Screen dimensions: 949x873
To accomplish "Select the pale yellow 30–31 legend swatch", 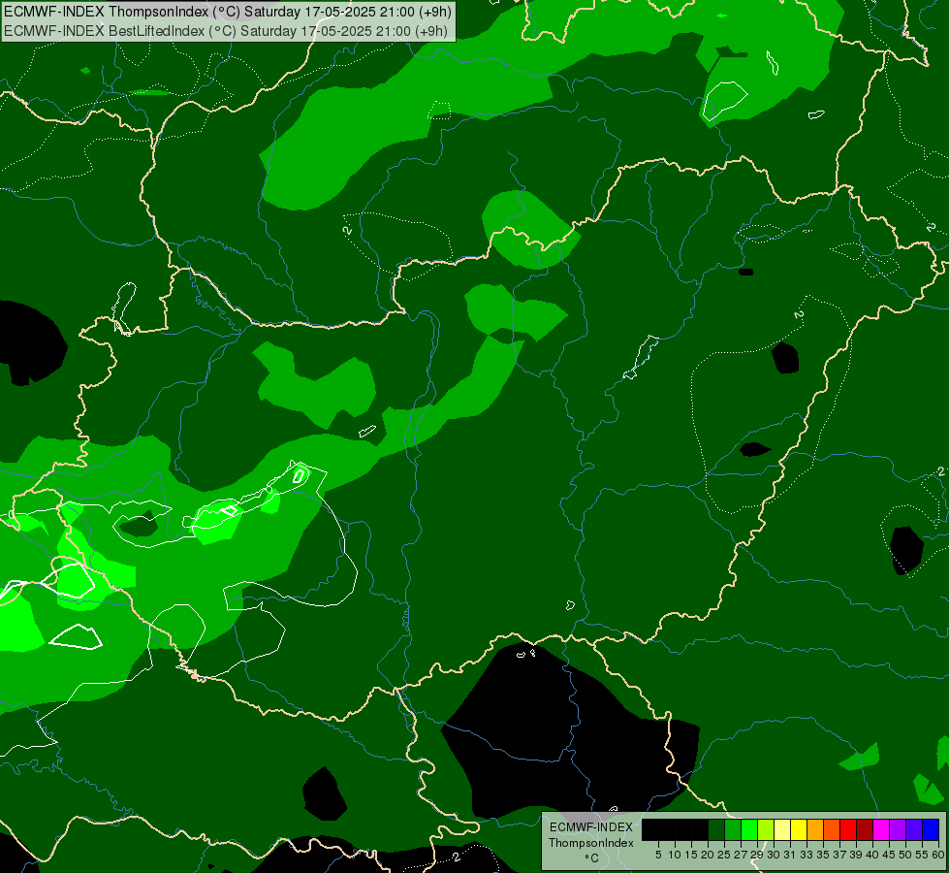I will pyautogui.click(x=782, y=830).
